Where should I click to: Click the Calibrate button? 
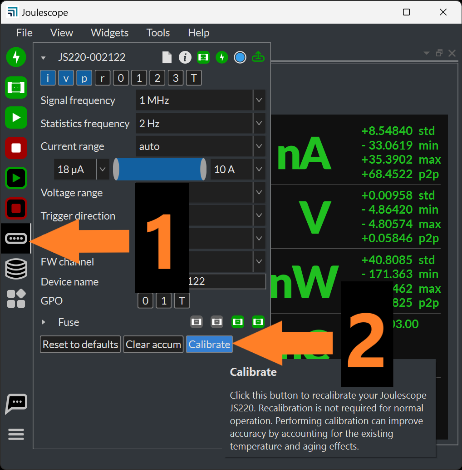[210, 345]
